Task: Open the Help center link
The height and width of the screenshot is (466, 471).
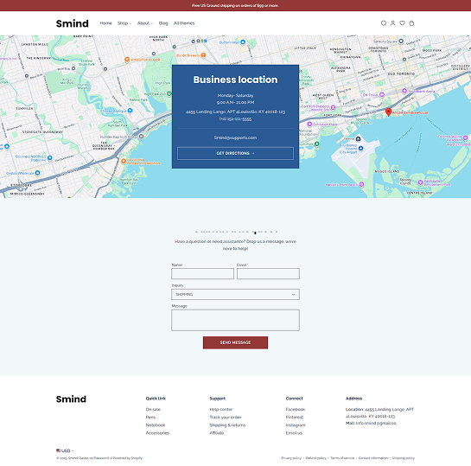Action: tap(221, 409)
